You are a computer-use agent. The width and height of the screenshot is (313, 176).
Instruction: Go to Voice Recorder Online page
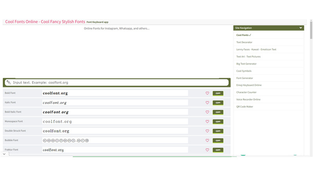pos(248,100)
